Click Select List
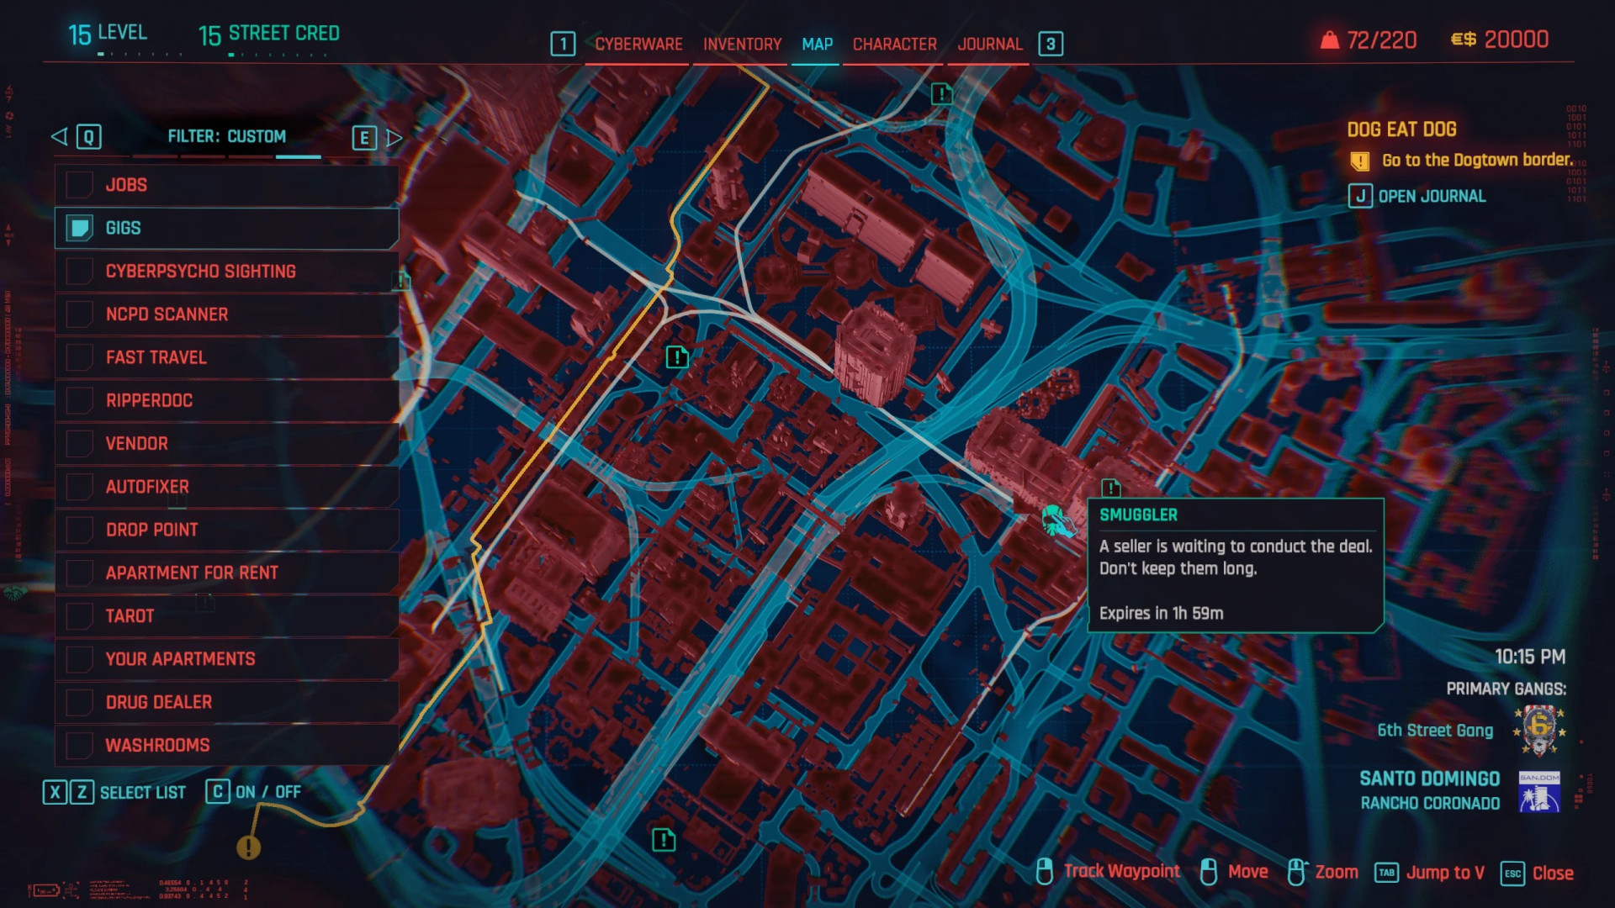The image size is (1615, 908). coord(143,792)
